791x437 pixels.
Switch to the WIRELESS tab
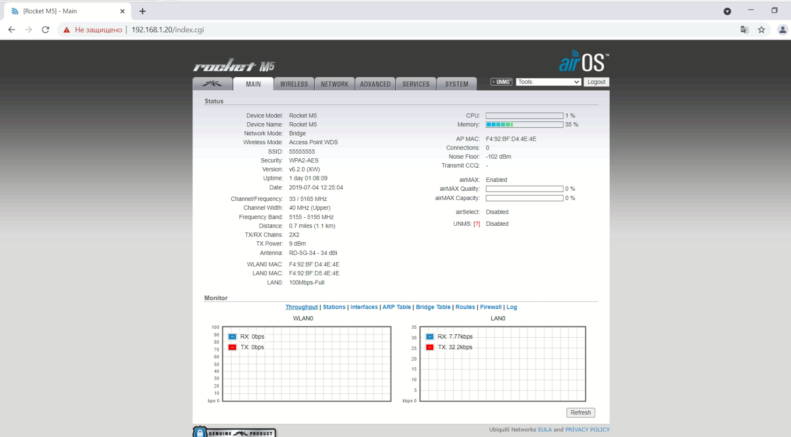coord(294,84)
